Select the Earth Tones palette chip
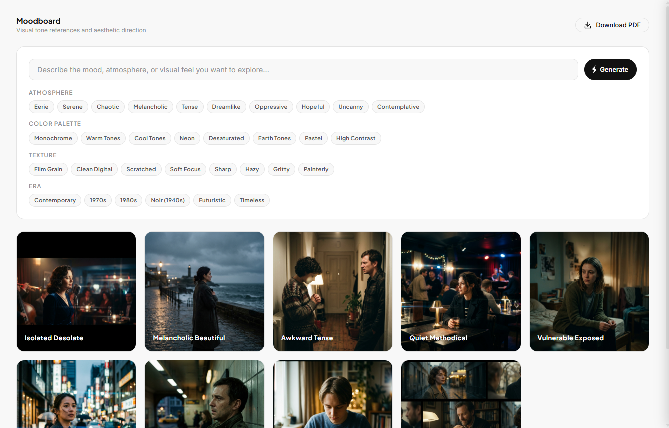Viewport: 669px width, 428px height. point(274,138)
